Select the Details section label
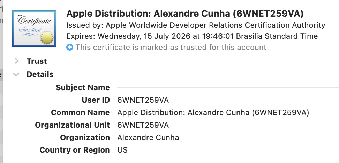This screenshot has height=163, width=339. click(x=40, y=75)
